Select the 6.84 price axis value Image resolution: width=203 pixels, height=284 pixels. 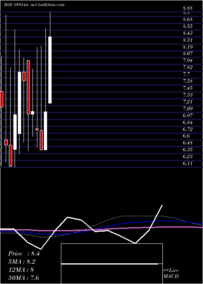click(x=188, y=122)
